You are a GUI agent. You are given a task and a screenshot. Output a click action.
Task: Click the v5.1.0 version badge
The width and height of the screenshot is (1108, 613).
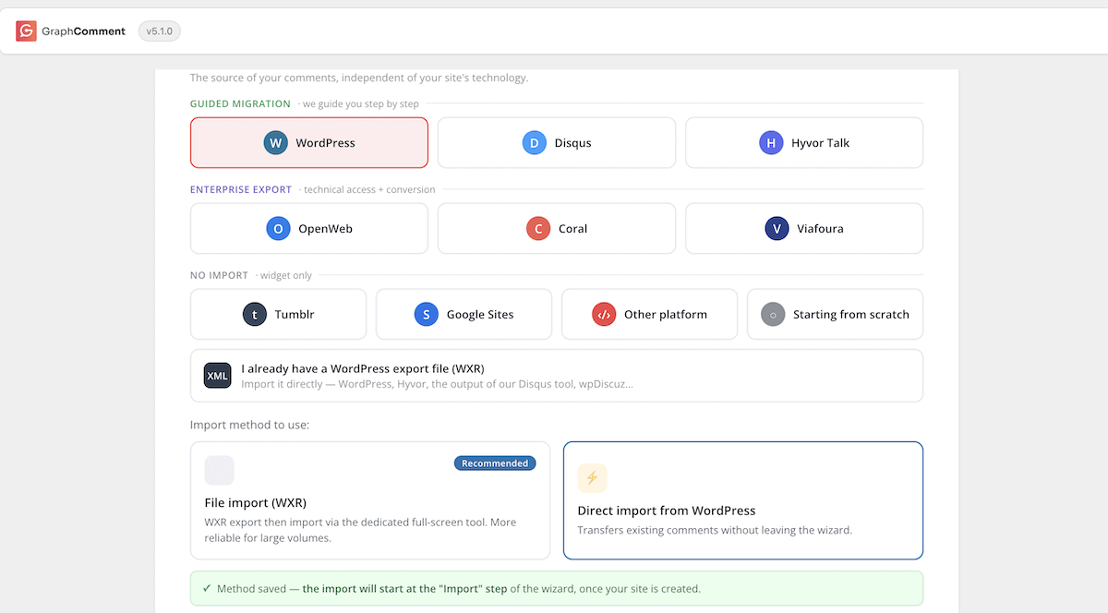click(160, 31)
